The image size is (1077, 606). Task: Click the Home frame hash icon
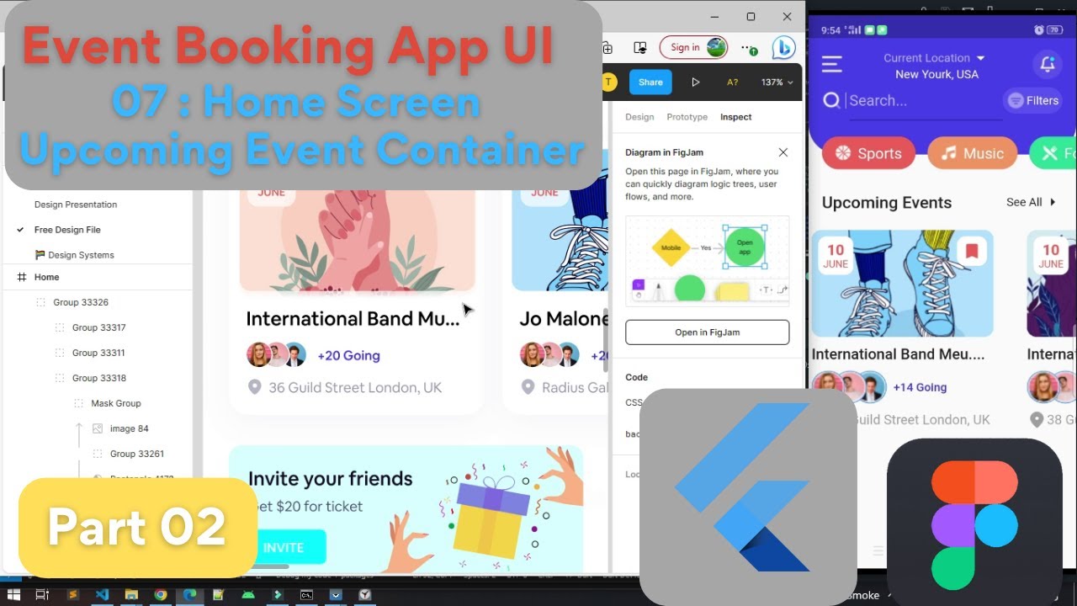[x=22, y=277]
